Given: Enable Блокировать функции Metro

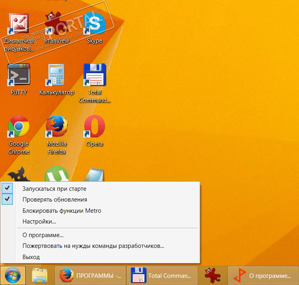Looking at the screenshot, I should [100, 211].
